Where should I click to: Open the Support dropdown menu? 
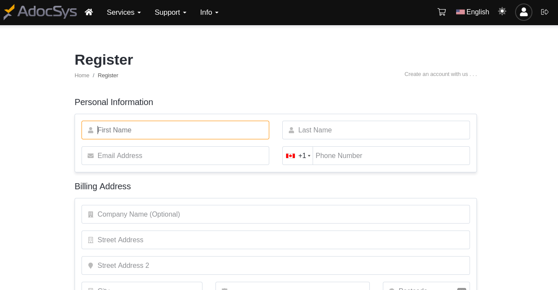pyautogui.click(x=170, y=12)
